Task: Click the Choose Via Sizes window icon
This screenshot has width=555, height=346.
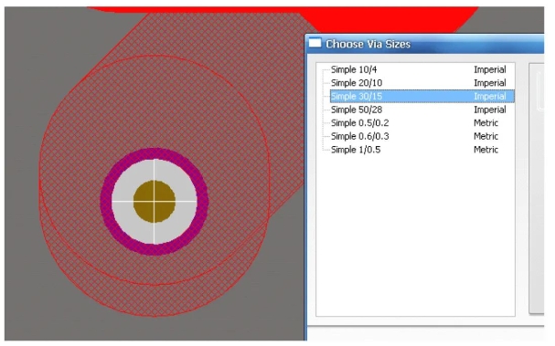Action: pyautogui.click(x=315, y=44)
